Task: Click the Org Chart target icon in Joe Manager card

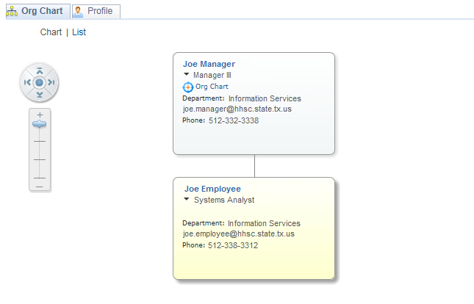Action: pos(188,87)
